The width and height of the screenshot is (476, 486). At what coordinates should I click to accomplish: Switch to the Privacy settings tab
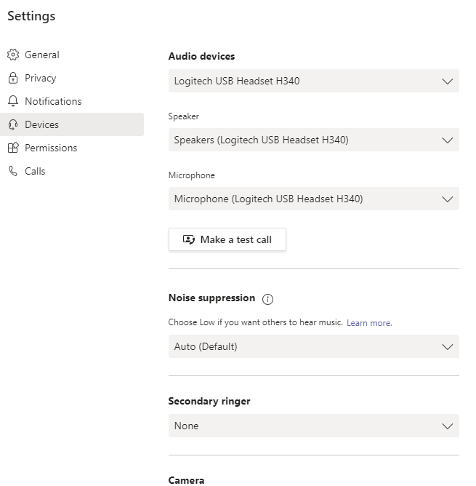tap(40, 78)
